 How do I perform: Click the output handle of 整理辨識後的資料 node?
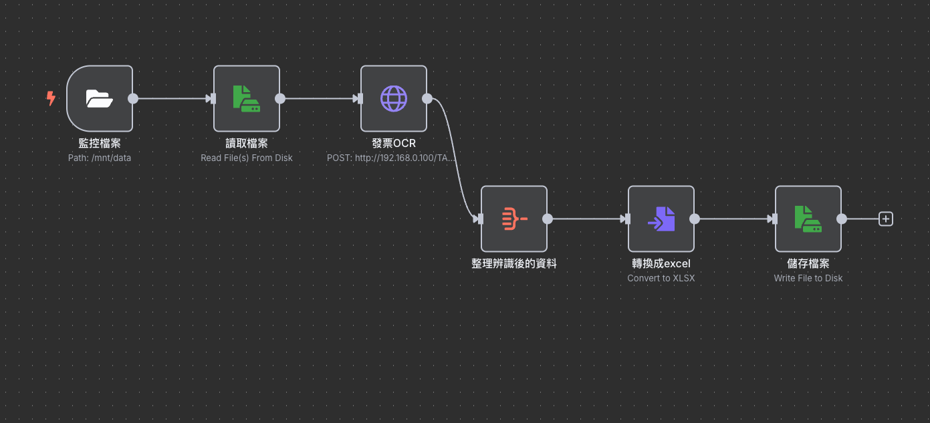click(x=548, y=219)
